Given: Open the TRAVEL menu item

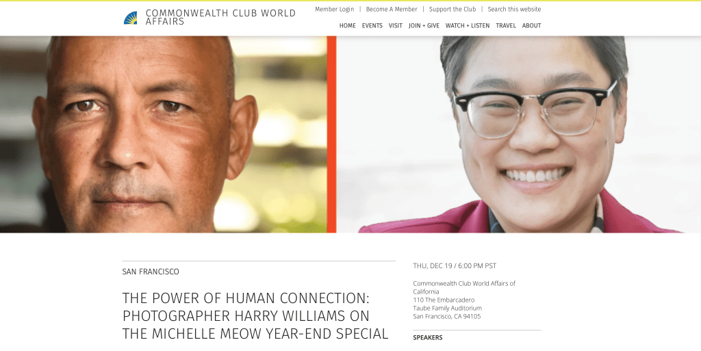Looking at the screenshot, I should 506,25.
